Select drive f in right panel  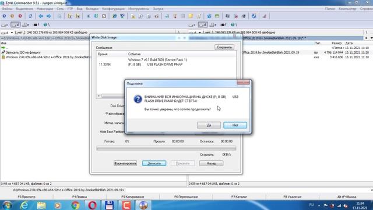click(224, 24)
